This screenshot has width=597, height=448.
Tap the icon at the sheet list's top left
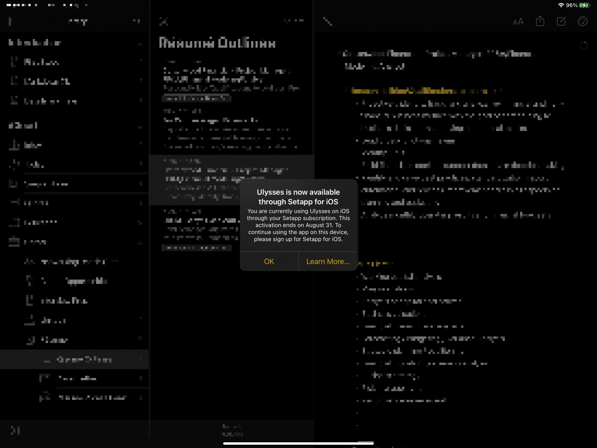164,21
